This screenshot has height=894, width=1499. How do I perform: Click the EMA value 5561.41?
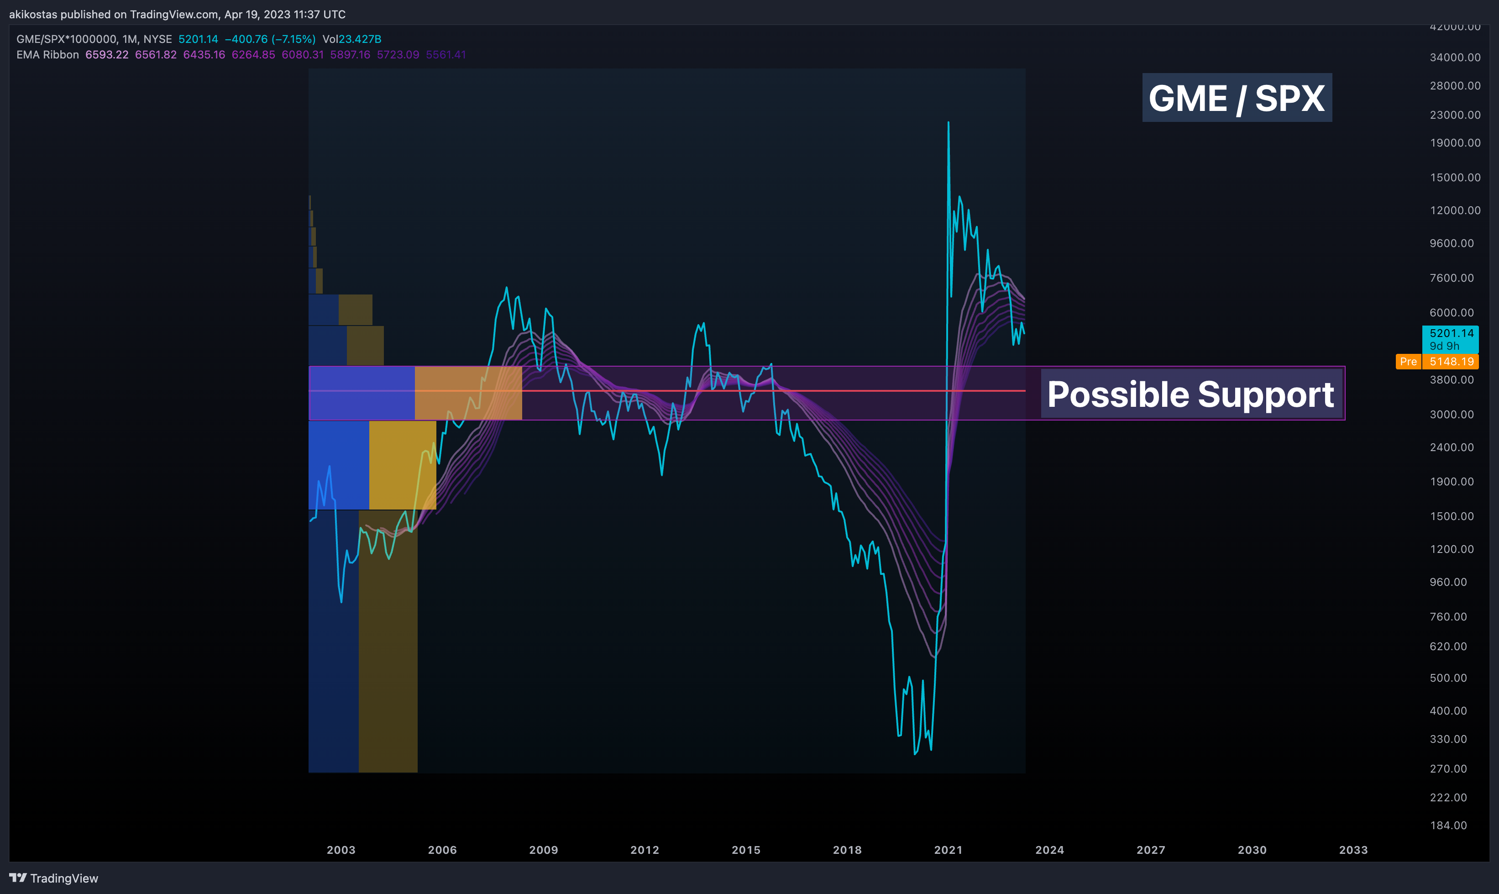446,55
